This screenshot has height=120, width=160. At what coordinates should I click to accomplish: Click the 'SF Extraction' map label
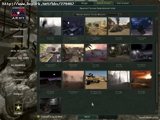tap(50, 65)
